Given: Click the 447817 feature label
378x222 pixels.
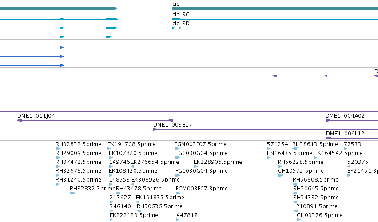Looking at the screenshot, I should tap(187, 215).
